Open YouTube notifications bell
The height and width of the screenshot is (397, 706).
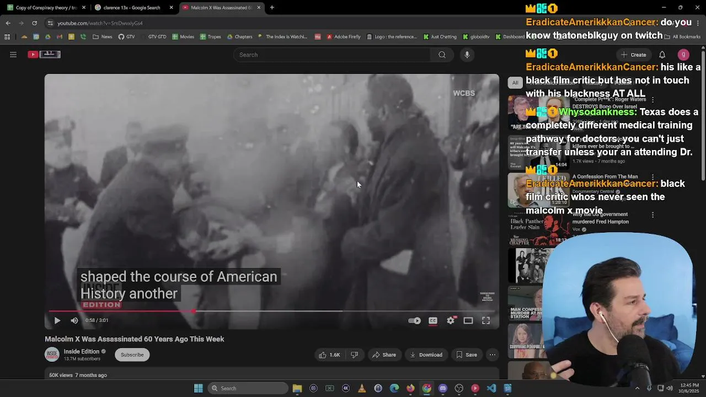[x=662, y=55]
